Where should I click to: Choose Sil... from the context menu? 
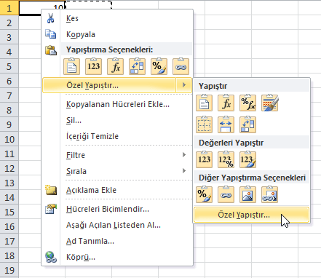(x=117, y=120)
